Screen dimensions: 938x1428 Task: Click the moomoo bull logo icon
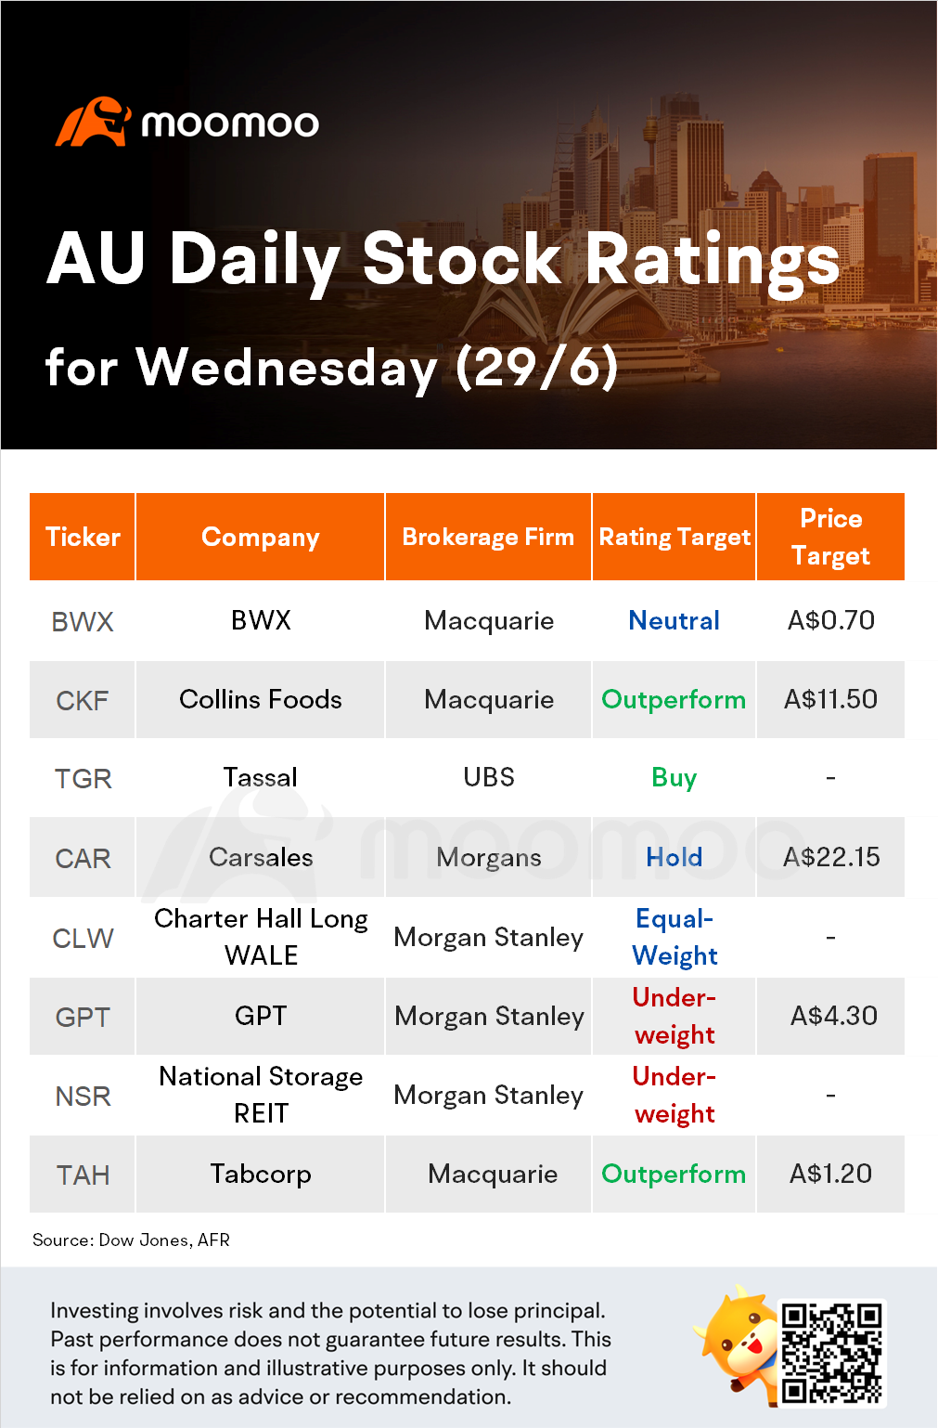pos(94,122)
